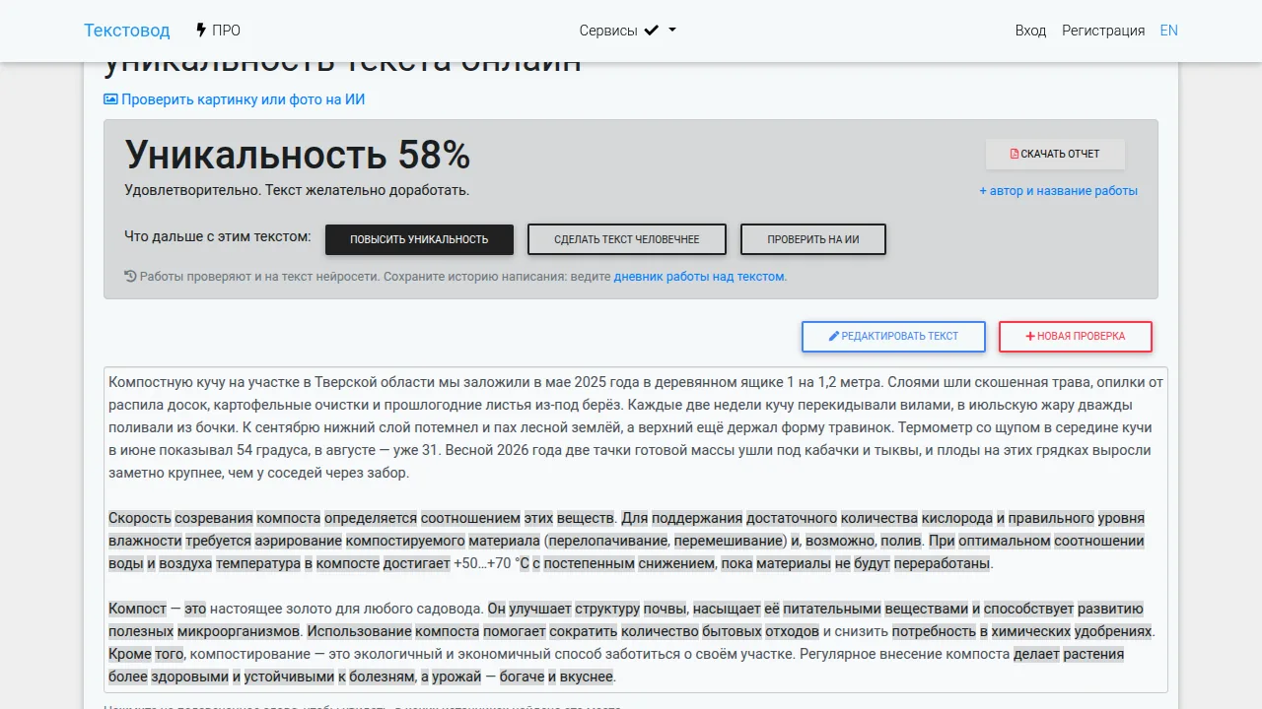Click highlighted word Скорость
1262x709 pixels.
(140, 518)
